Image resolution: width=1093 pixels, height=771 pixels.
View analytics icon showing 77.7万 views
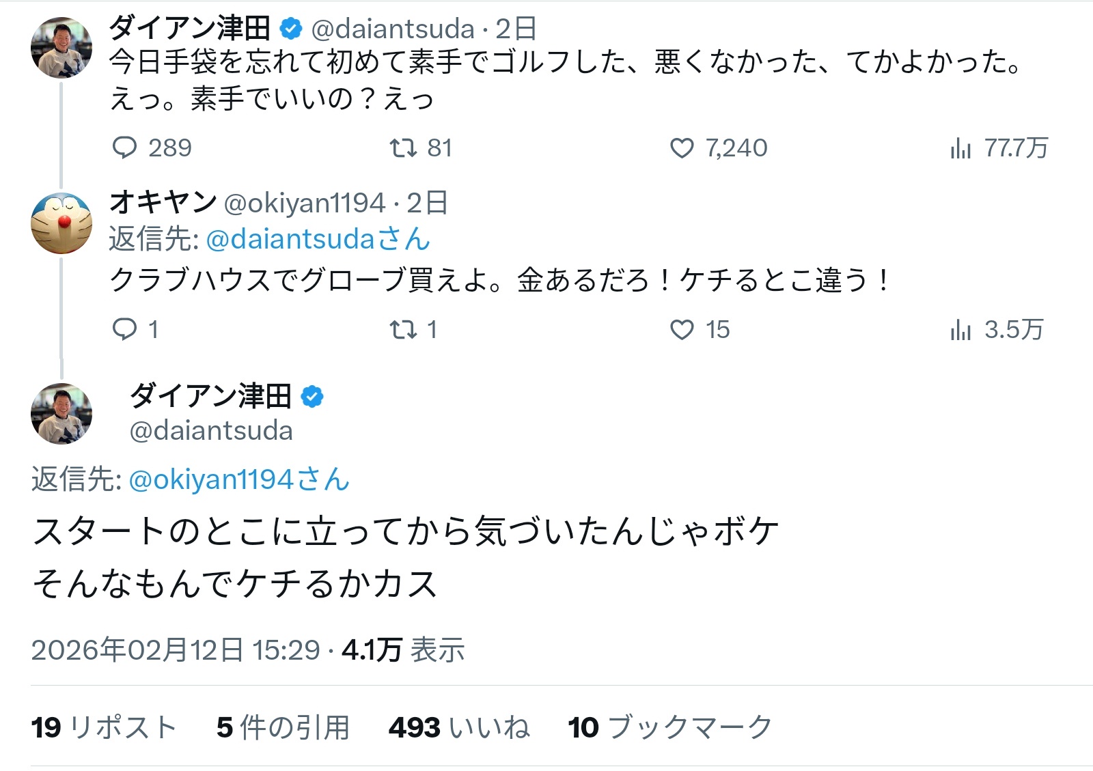click(x=960, y=148)
